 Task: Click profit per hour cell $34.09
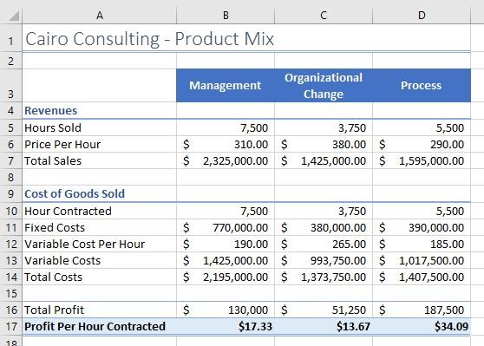[422, 326]
